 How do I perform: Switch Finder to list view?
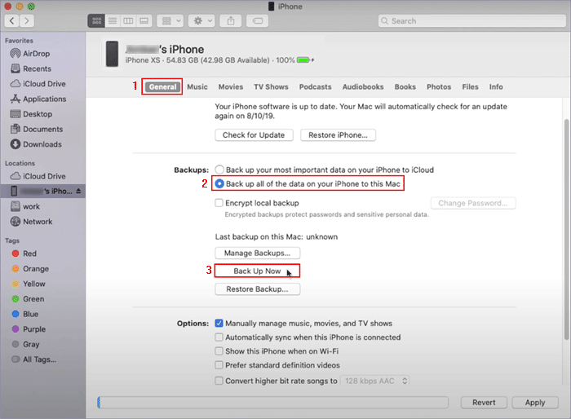pos(113,20)
